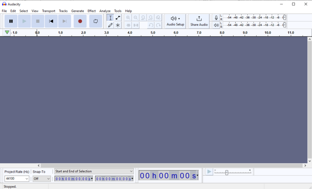
Task: Expand Start and End of Selection dropdown
Action: point(94,171)
